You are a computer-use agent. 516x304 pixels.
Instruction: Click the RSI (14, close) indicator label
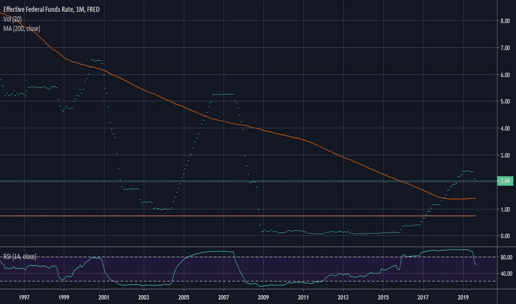click(20, 256)
